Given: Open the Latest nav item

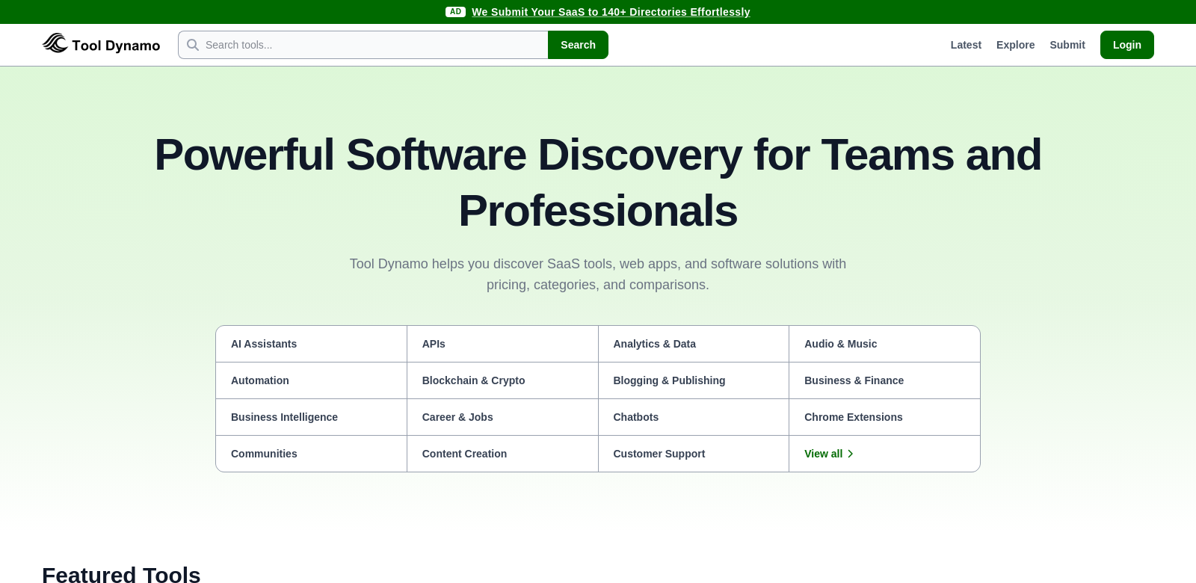Looking at the screenshot, I should (966, 45).
